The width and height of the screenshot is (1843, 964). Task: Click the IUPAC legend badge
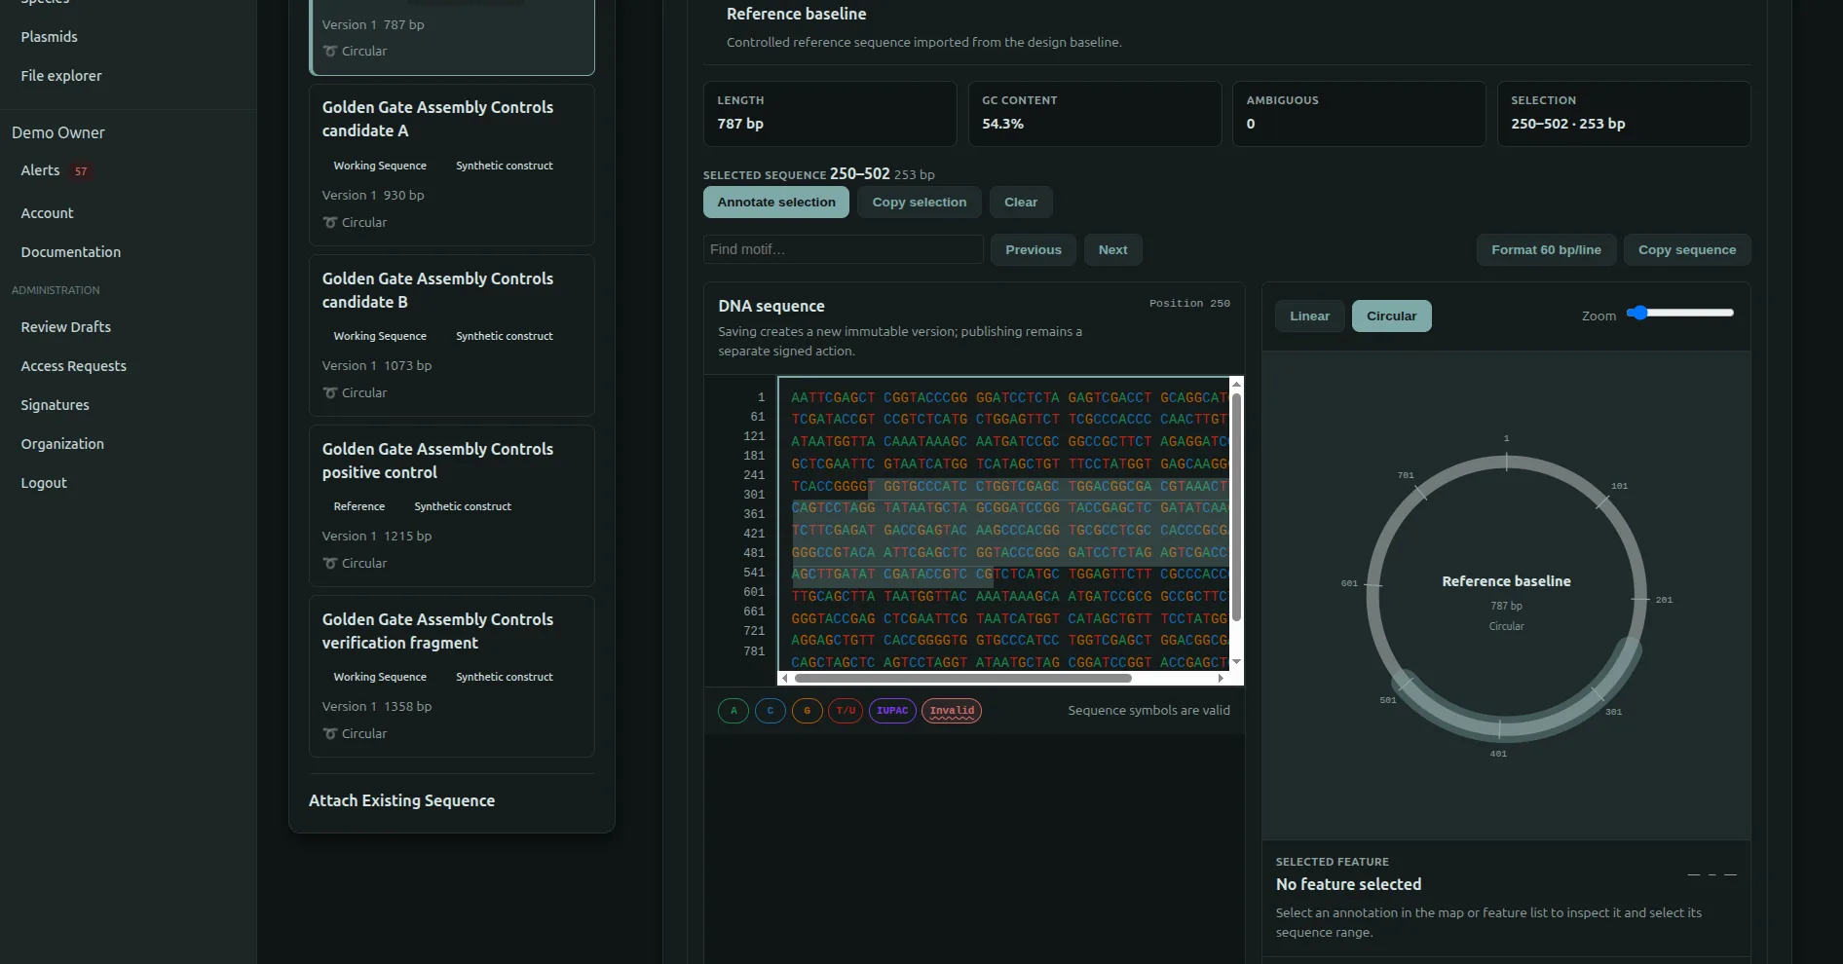click(x=892, y=711)
